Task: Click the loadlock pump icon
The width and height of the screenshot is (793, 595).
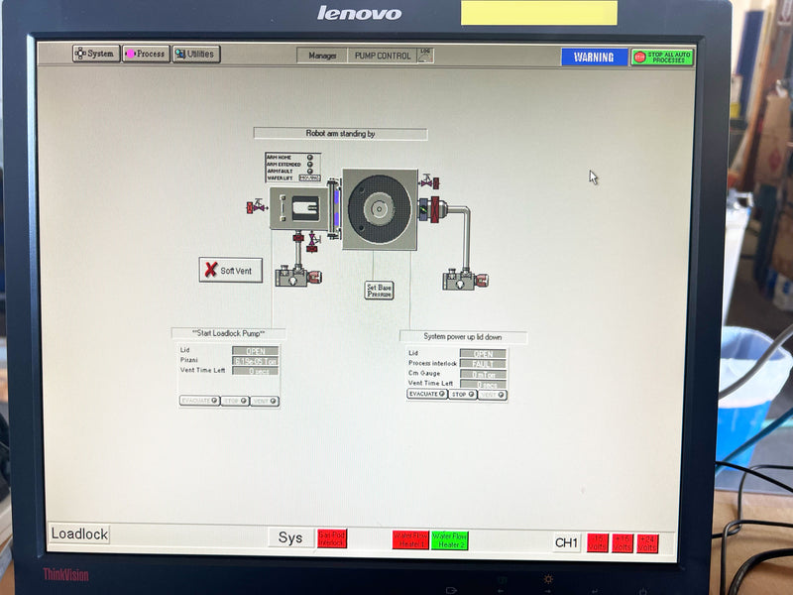Action: [298, 277]
